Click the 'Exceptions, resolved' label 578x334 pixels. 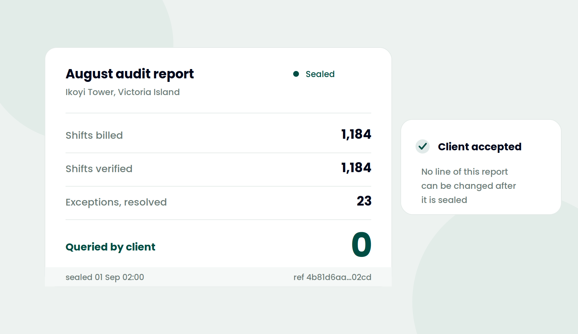(116, 202)
